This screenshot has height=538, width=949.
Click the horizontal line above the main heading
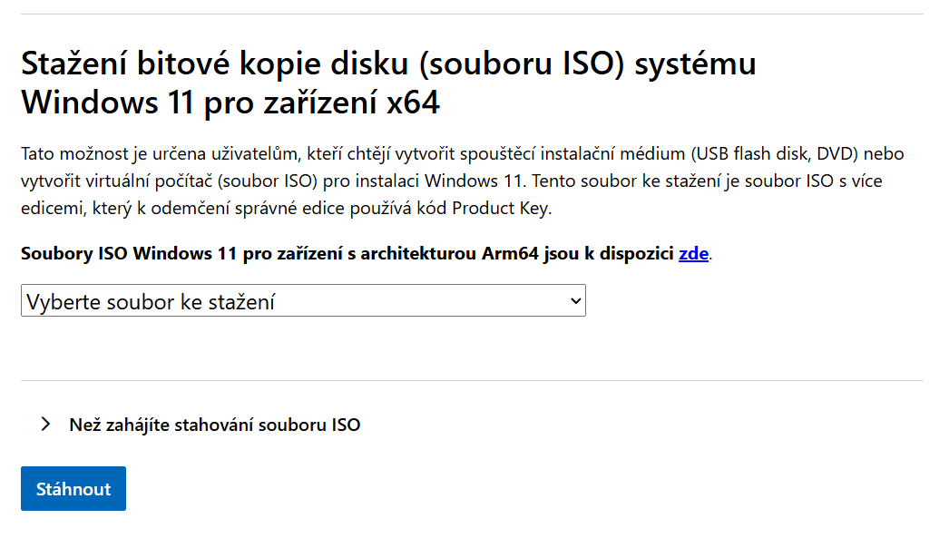tap(472, 15)
